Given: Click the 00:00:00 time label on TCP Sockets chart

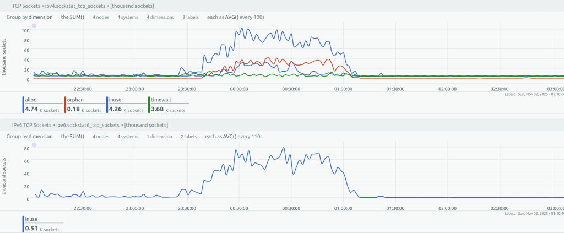Looking at the screenshot, I should [x=238, y=88].
